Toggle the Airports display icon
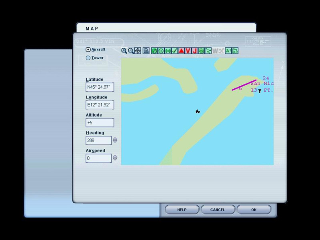 tap(154, 51)
